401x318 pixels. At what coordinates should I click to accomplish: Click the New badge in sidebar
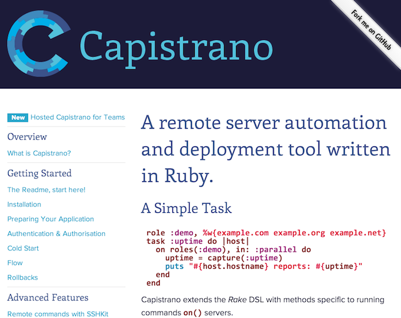click(x=18, y=117)
